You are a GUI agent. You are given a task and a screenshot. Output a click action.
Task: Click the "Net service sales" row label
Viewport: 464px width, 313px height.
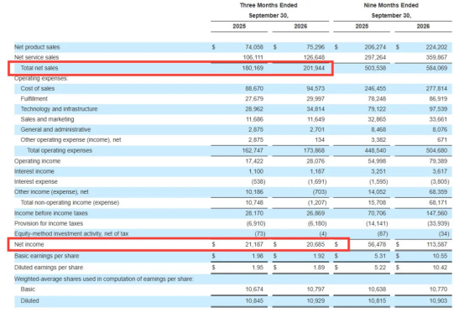pyautogui.click(x=36, y=57)
